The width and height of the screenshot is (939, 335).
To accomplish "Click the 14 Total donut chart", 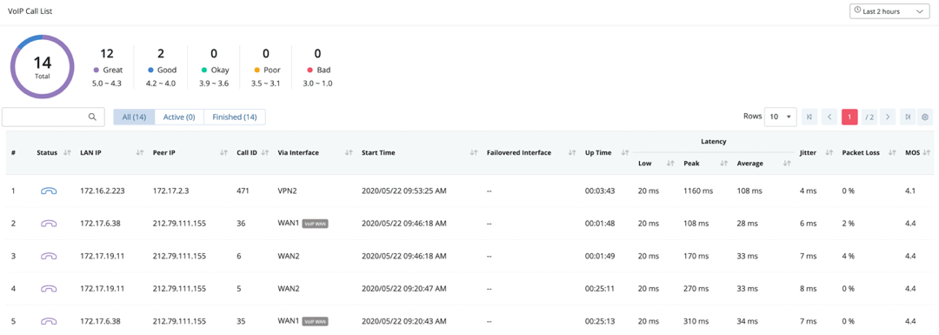I will pyautogui.click(x=42, y=66).
